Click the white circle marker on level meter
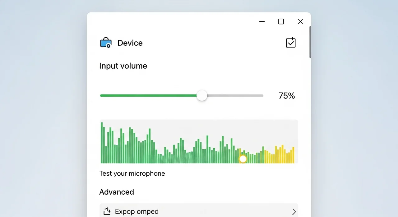This screenshot has height=217, width=398. tap(243, 159)
